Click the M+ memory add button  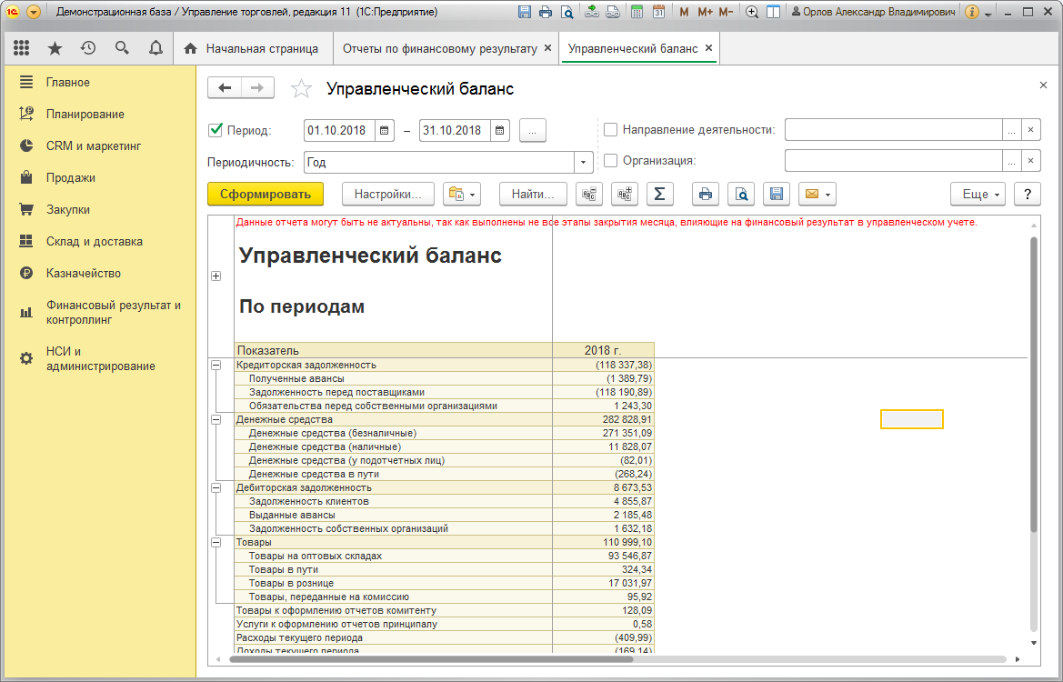(x=705, y=12)
